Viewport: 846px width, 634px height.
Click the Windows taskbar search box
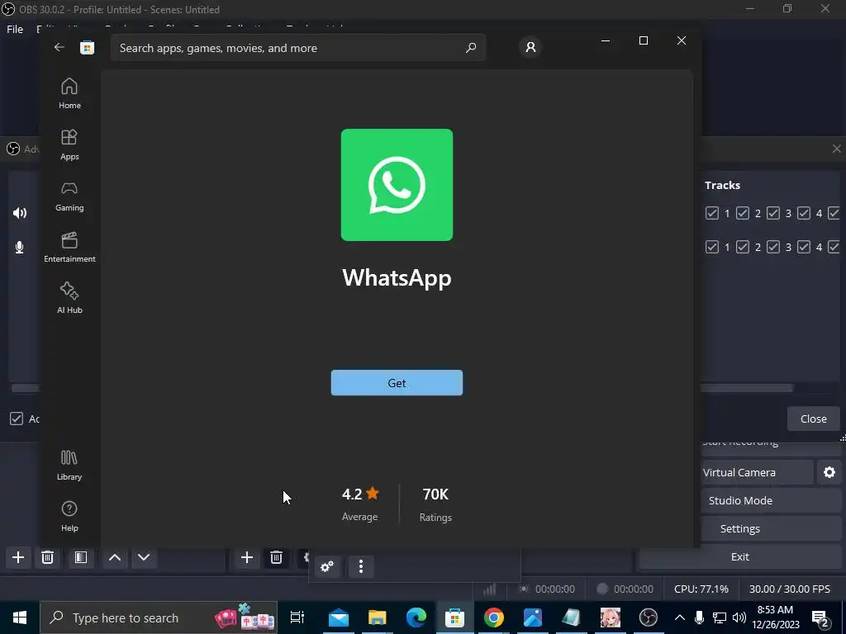[159, 617]
